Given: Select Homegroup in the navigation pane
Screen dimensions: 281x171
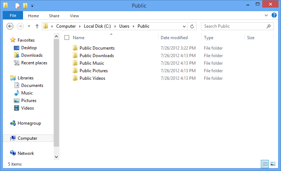Looking at the screenshot, I should click(29, 123).
